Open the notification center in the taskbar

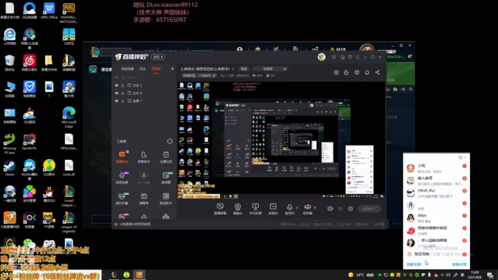[491, 275]
